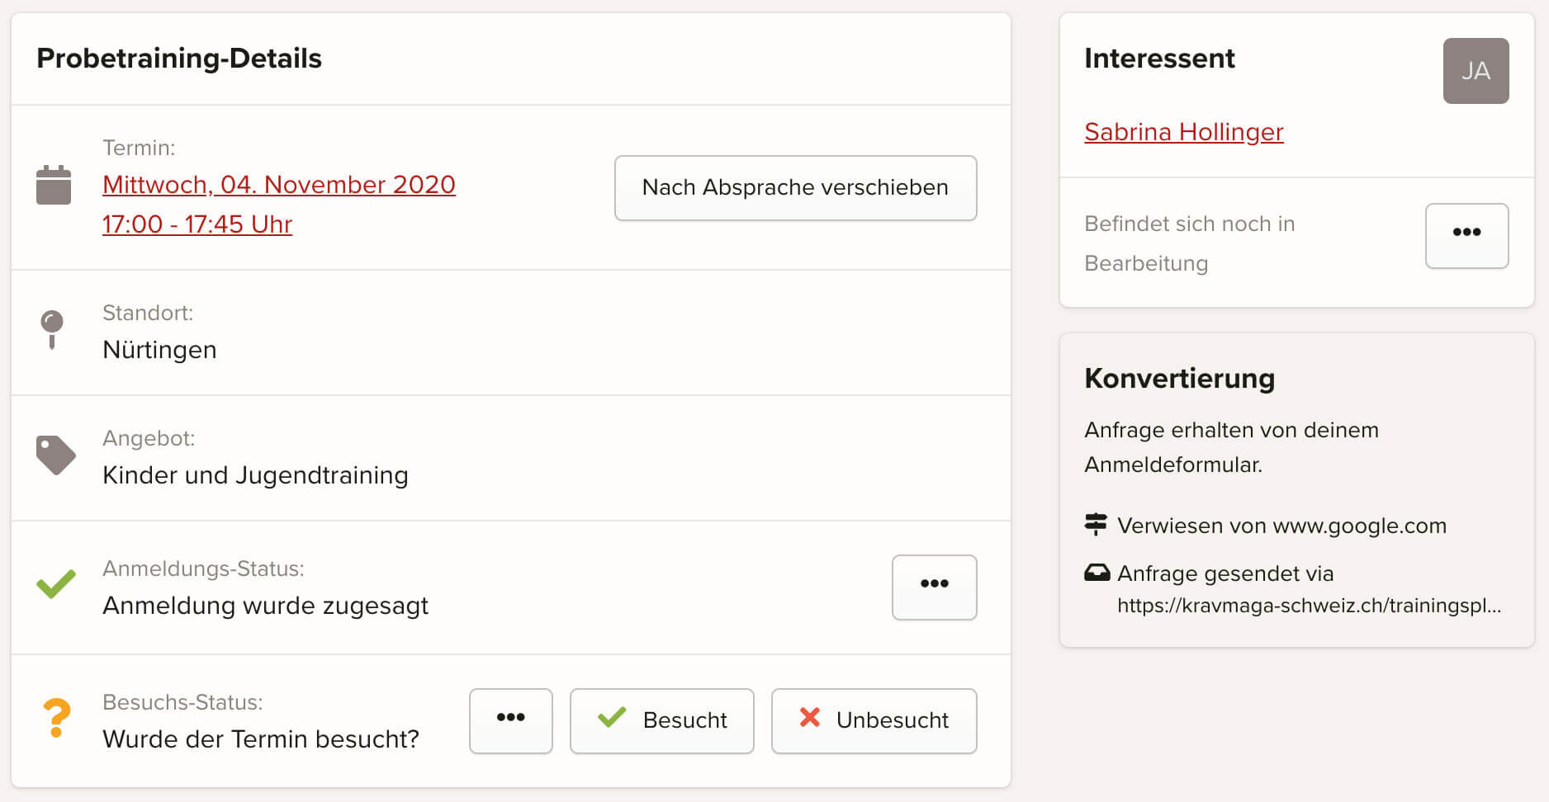Open more options for Anmeldungs-Status
The image size is (1549, 802).
[x=934, y=587]
